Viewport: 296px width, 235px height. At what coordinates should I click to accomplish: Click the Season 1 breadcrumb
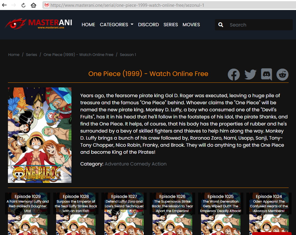[x=128, y=55]
